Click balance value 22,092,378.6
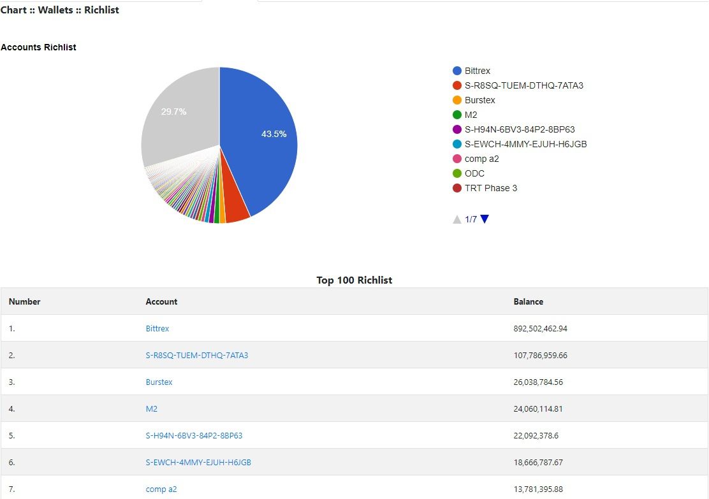The width and height of the screenshot is (709, 499). (x=536, y=436)
